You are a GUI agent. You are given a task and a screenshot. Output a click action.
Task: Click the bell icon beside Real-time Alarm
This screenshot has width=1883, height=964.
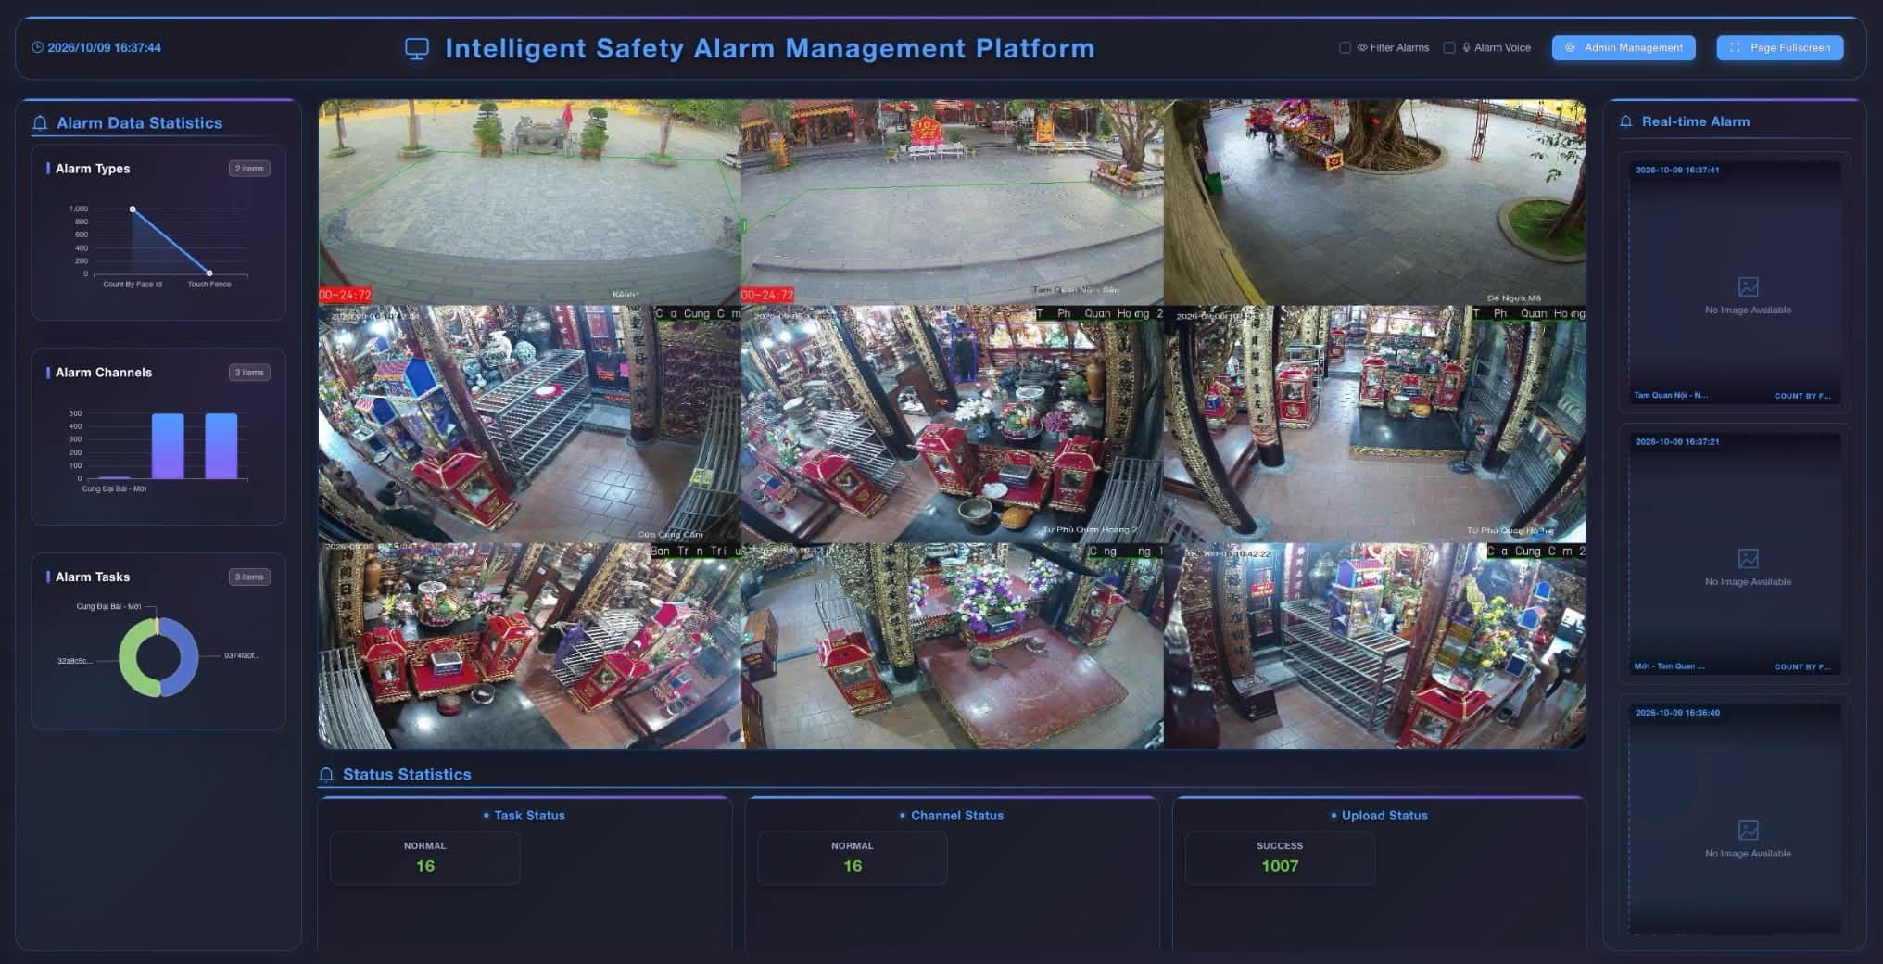click(x=1625, y=121)
